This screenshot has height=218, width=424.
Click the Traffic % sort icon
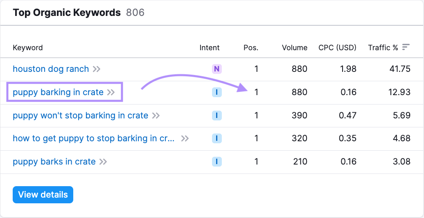coord(406,47)
